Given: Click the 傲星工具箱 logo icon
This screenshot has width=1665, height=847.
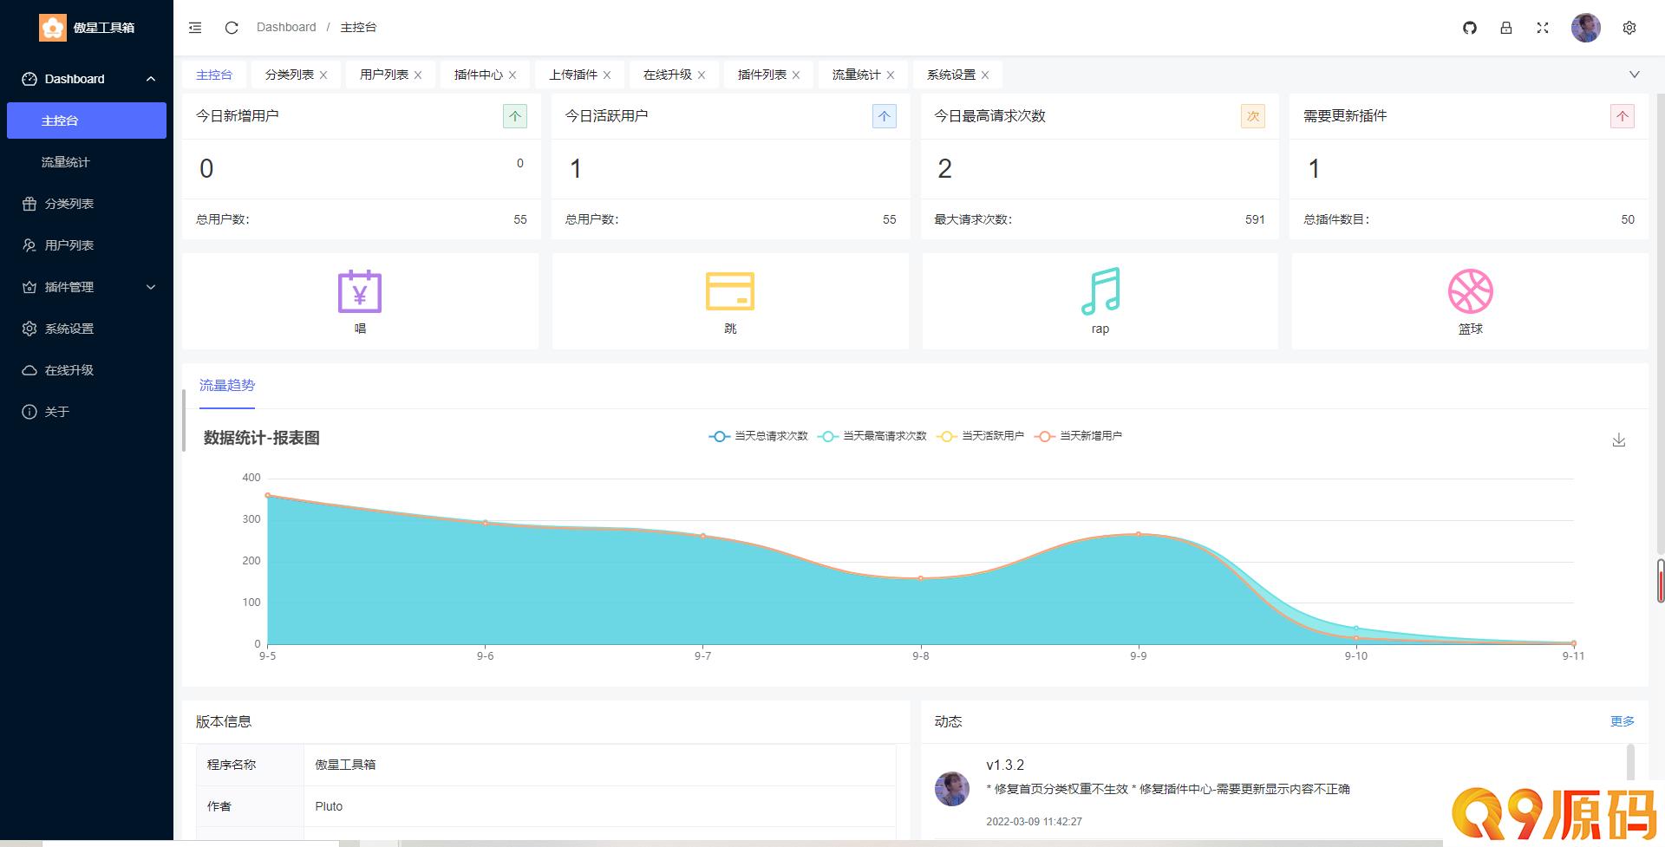Looking at the screenshot, I should tap(53, 28).
